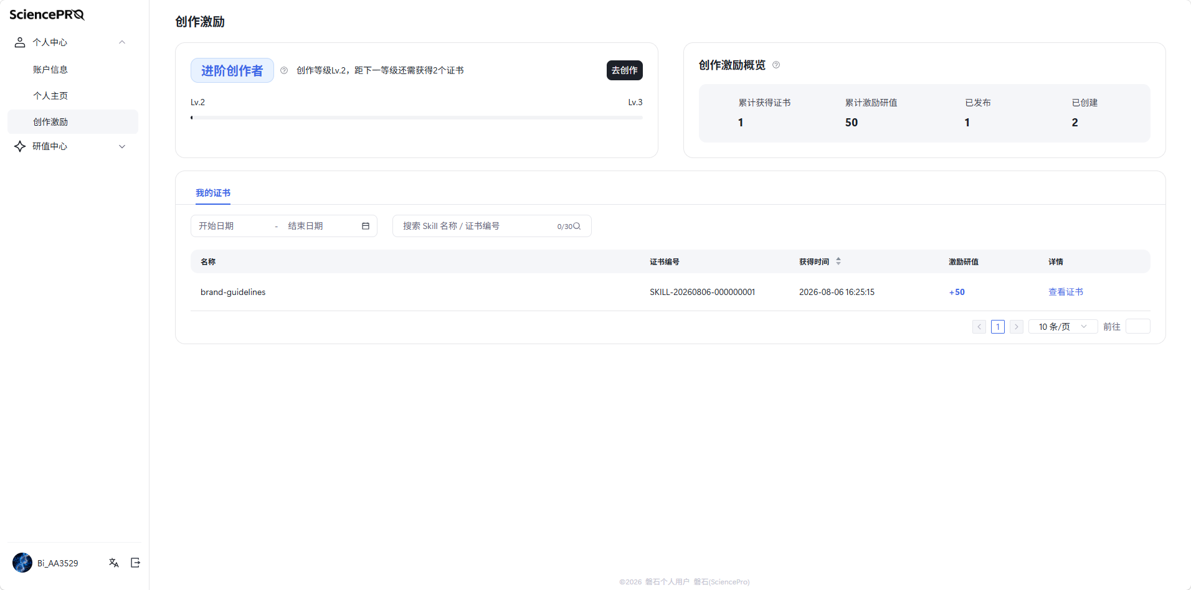Open 账户信息 in the sidebar
Image resolution: width=1191 pixels, height=590 pixels.
50,70
